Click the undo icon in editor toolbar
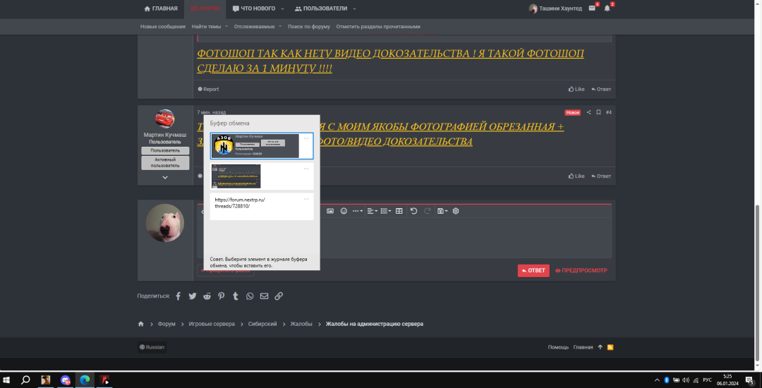Image resolution: width=762 pixels, height=388 pixels. click(413, 211)
